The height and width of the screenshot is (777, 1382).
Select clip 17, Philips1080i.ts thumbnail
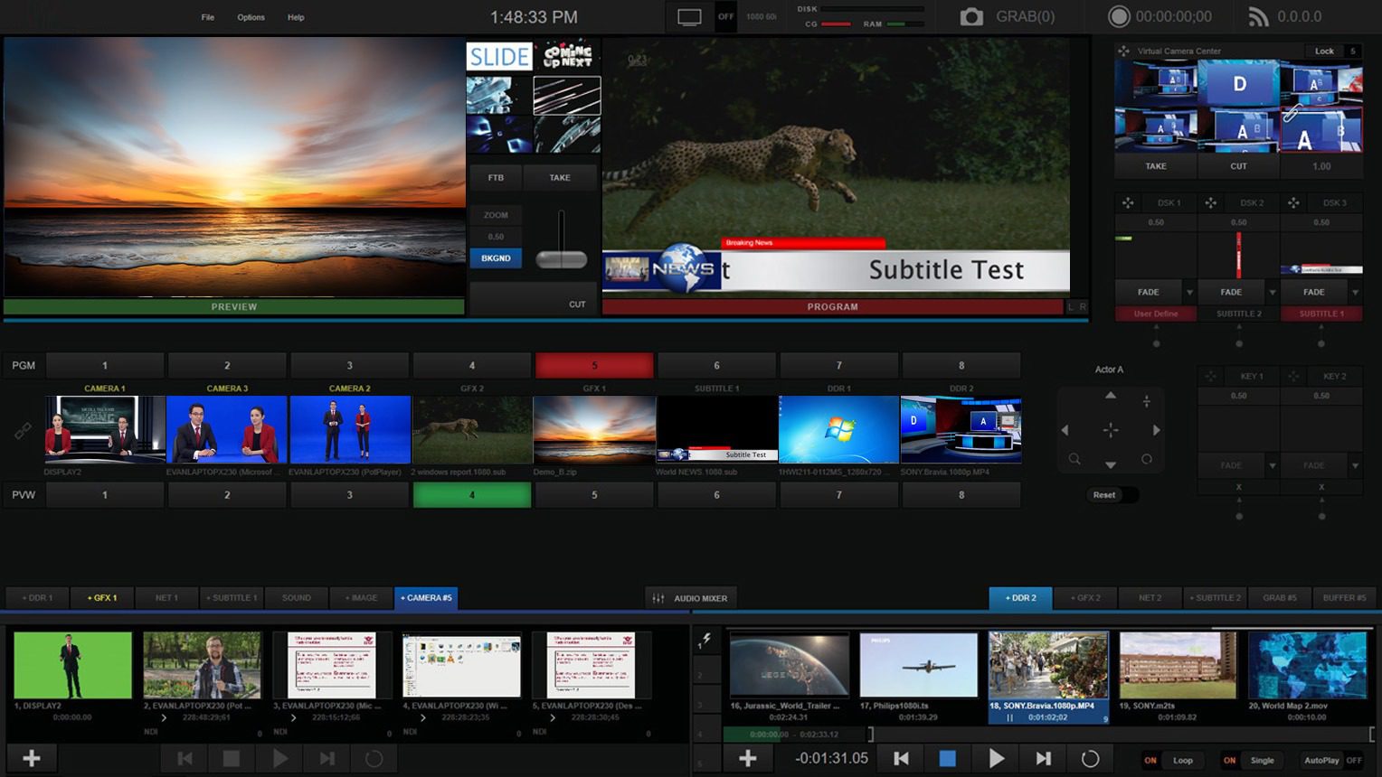tap(918, 665)
